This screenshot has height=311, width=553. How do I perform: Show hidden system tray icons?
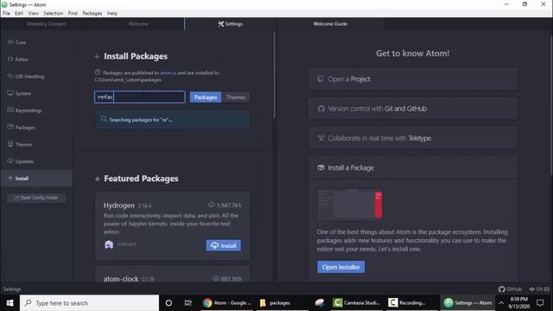tap(501, 303)
